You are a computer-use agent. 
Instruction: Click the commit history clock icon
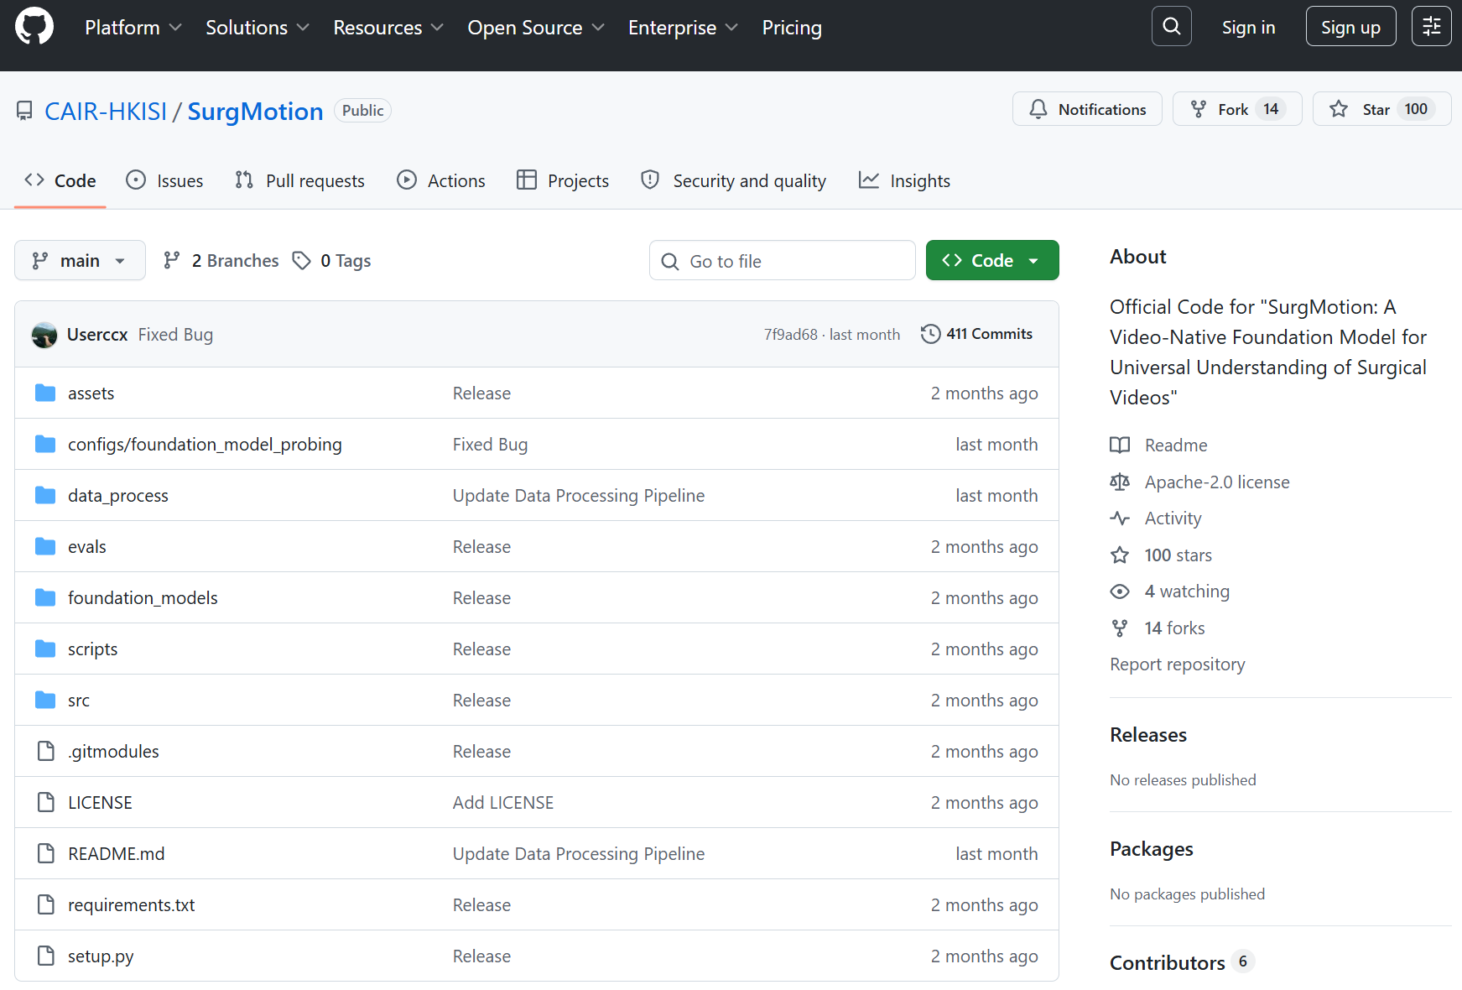coord(930,334)
